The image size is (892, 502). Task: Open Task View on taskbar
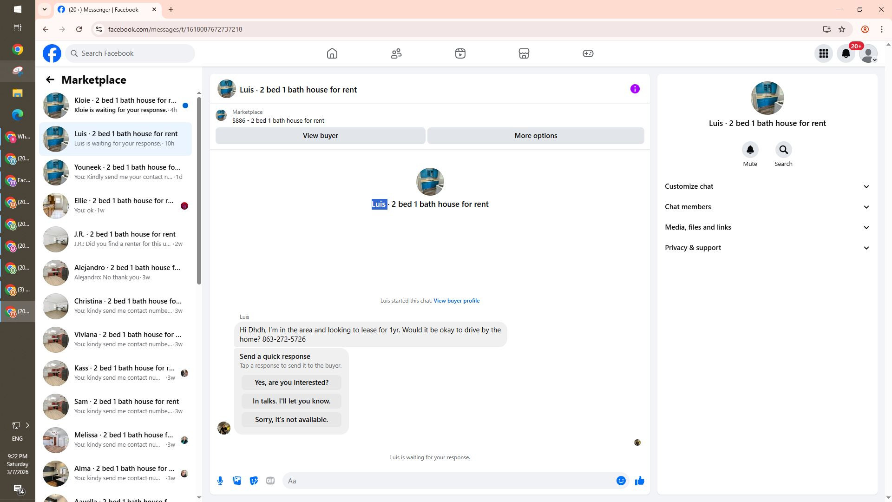click(17, 28)
